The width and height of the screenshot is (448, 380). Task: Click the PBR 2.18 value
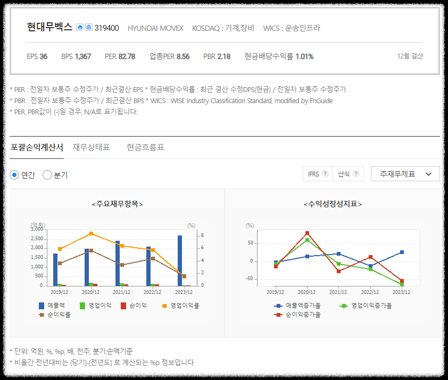click(x=217, y=56)
